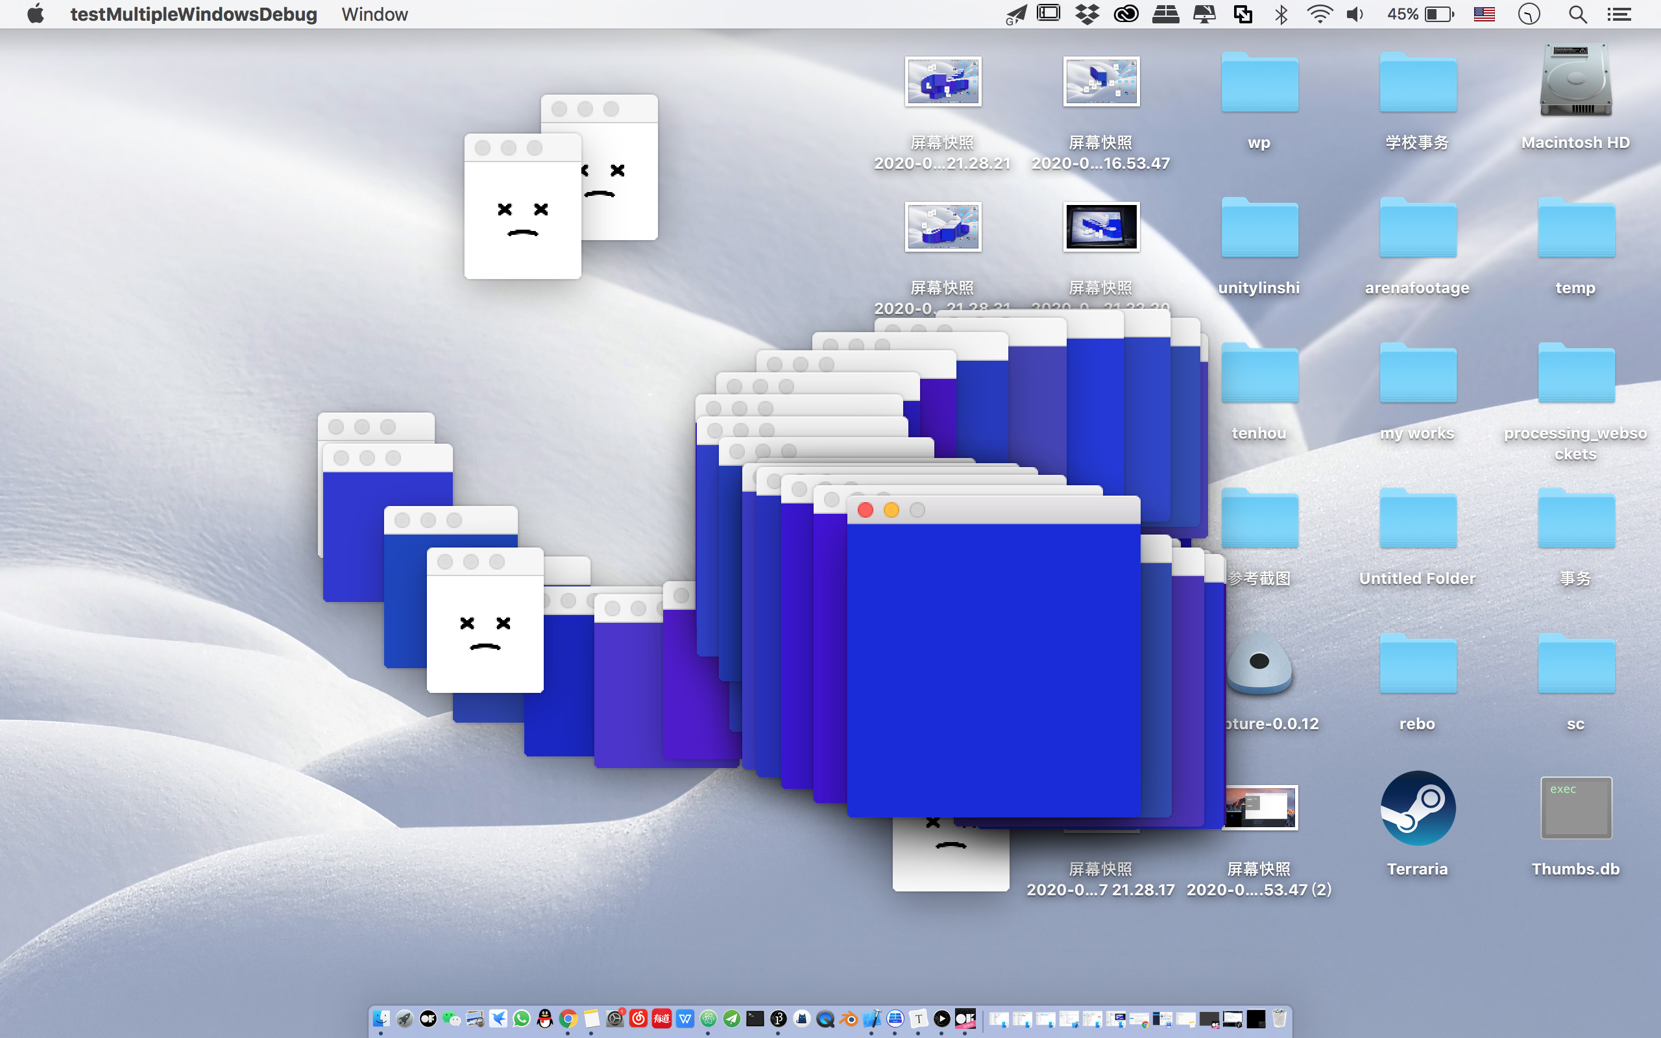Open WhatsApp from the Dock
Image resolution: width=1661 pixels, height=1038 pixels.
[x=522, y=1019]
